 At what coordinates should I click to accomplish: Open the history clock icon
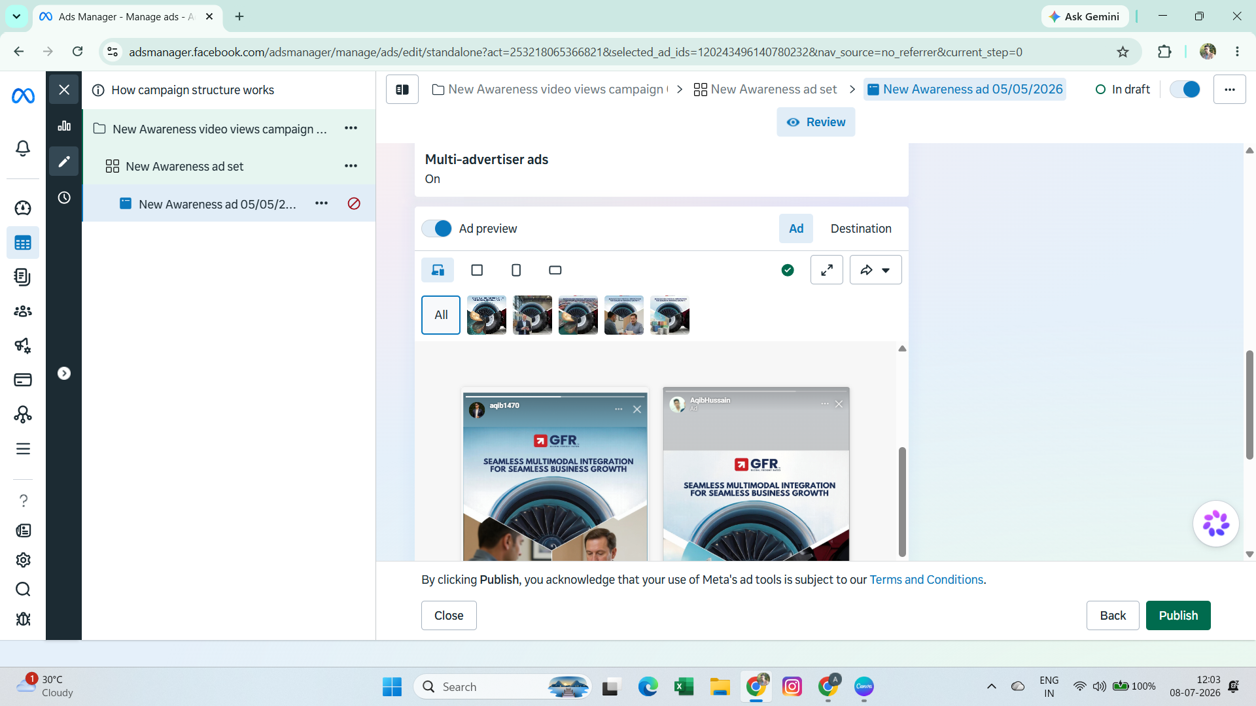(x=64, y=197)
